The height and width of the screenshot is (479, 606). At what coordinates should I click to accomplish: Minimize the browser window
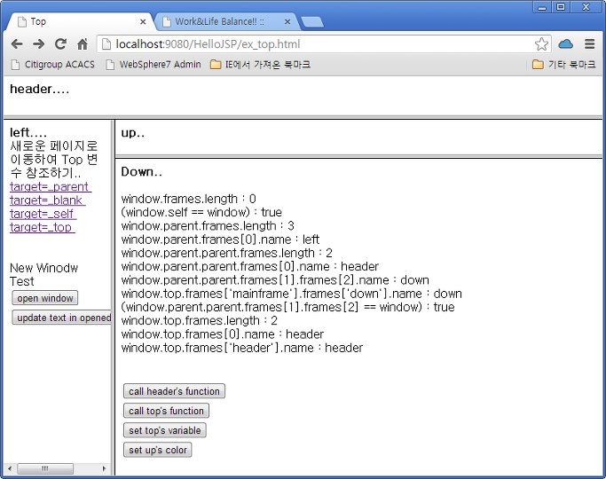(542, 7)
